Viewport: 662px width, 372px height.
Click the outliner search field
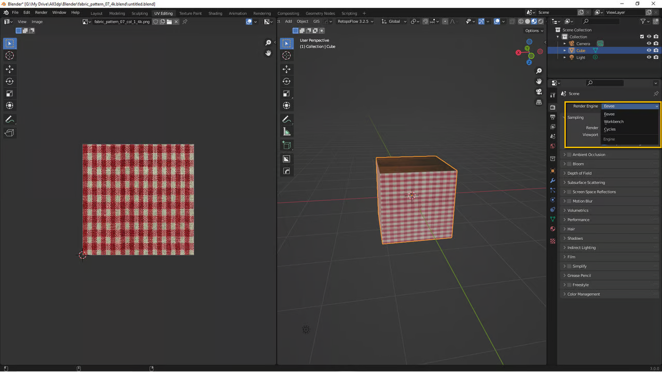coord(603,21)
